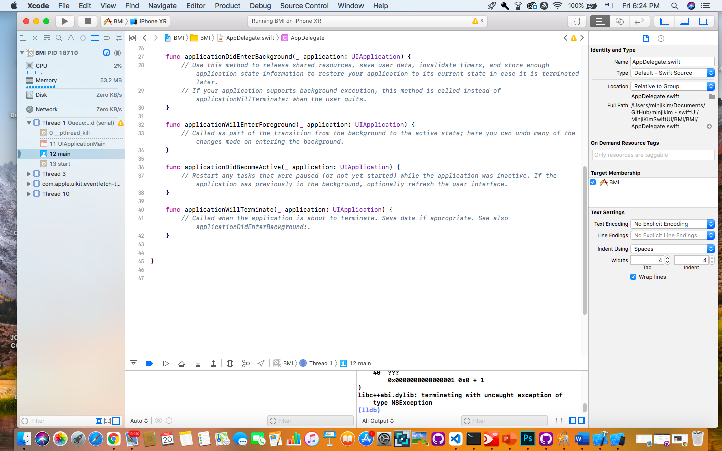Select the Standard editor button
Screen dimensions: 722x451
(x=600, y=21)
